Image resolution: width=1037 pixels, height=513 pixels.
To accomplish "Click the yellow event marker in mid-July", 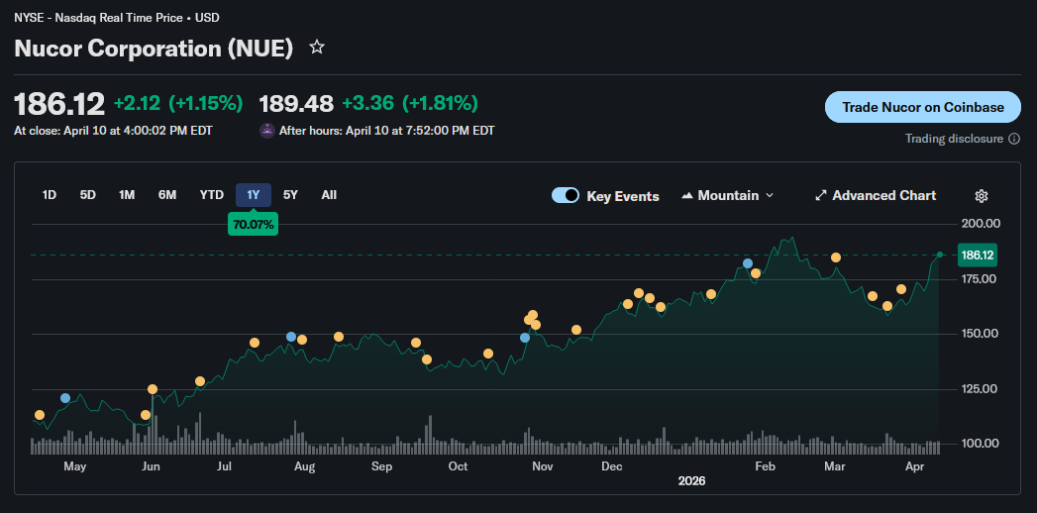I will point(255,343).
